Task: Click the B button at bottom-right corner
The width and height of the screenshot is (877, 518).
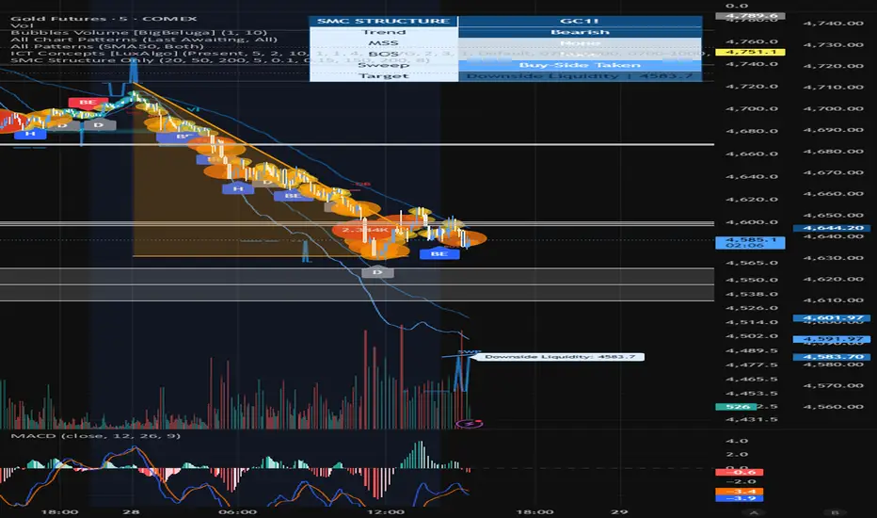Action: (835, 512)
